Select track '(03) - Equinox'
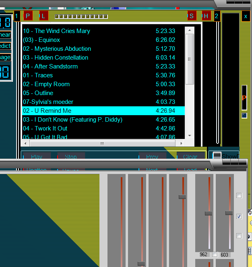Viewport: 252px width, 267px height. pos(103,40)
